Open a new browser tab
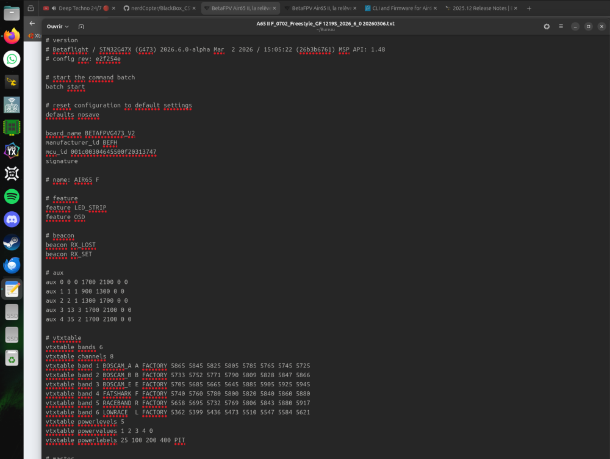 529,9
